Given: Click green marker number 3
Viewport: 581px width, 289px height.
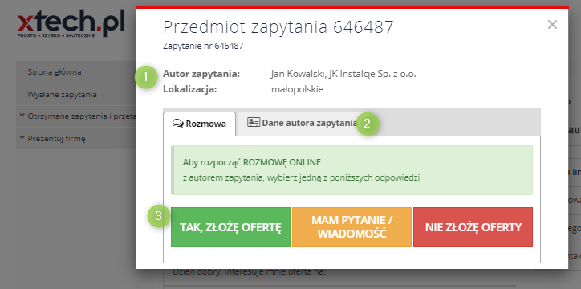Looking at the screenshot, I should click(x=158, y=216).
